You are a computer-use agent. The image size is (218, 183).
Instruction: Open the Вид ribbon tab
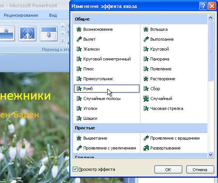53,15
